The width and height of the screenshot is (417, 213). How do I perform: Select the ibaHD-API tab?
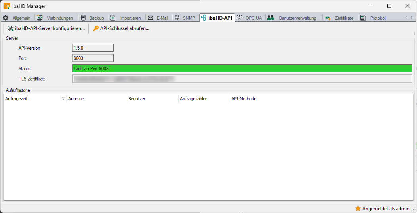pos(217,18)
